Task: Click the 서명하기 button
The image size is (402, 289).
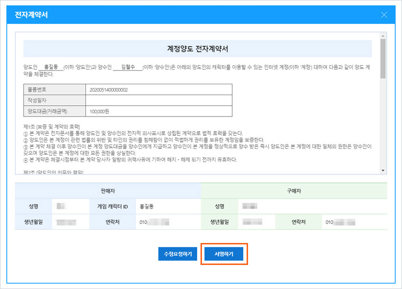Action: point(224,254)
